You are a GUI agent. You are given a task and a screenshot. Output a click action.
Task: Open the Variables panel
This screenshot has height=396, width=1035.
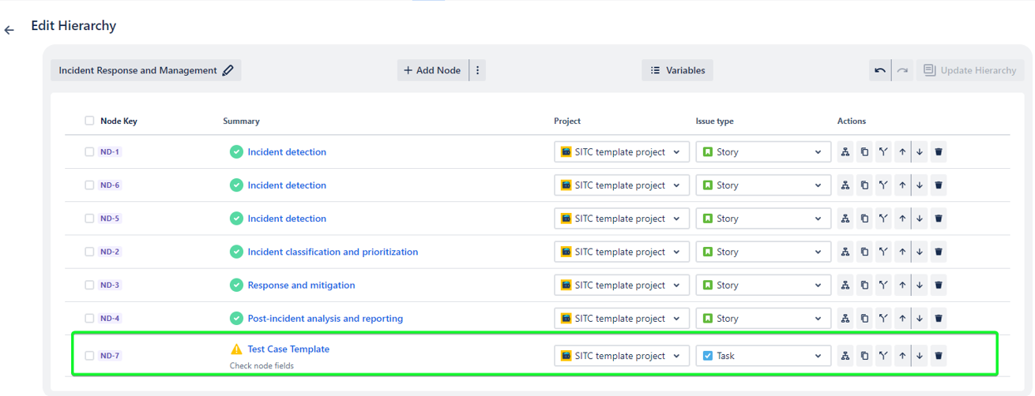click(677, 70)
